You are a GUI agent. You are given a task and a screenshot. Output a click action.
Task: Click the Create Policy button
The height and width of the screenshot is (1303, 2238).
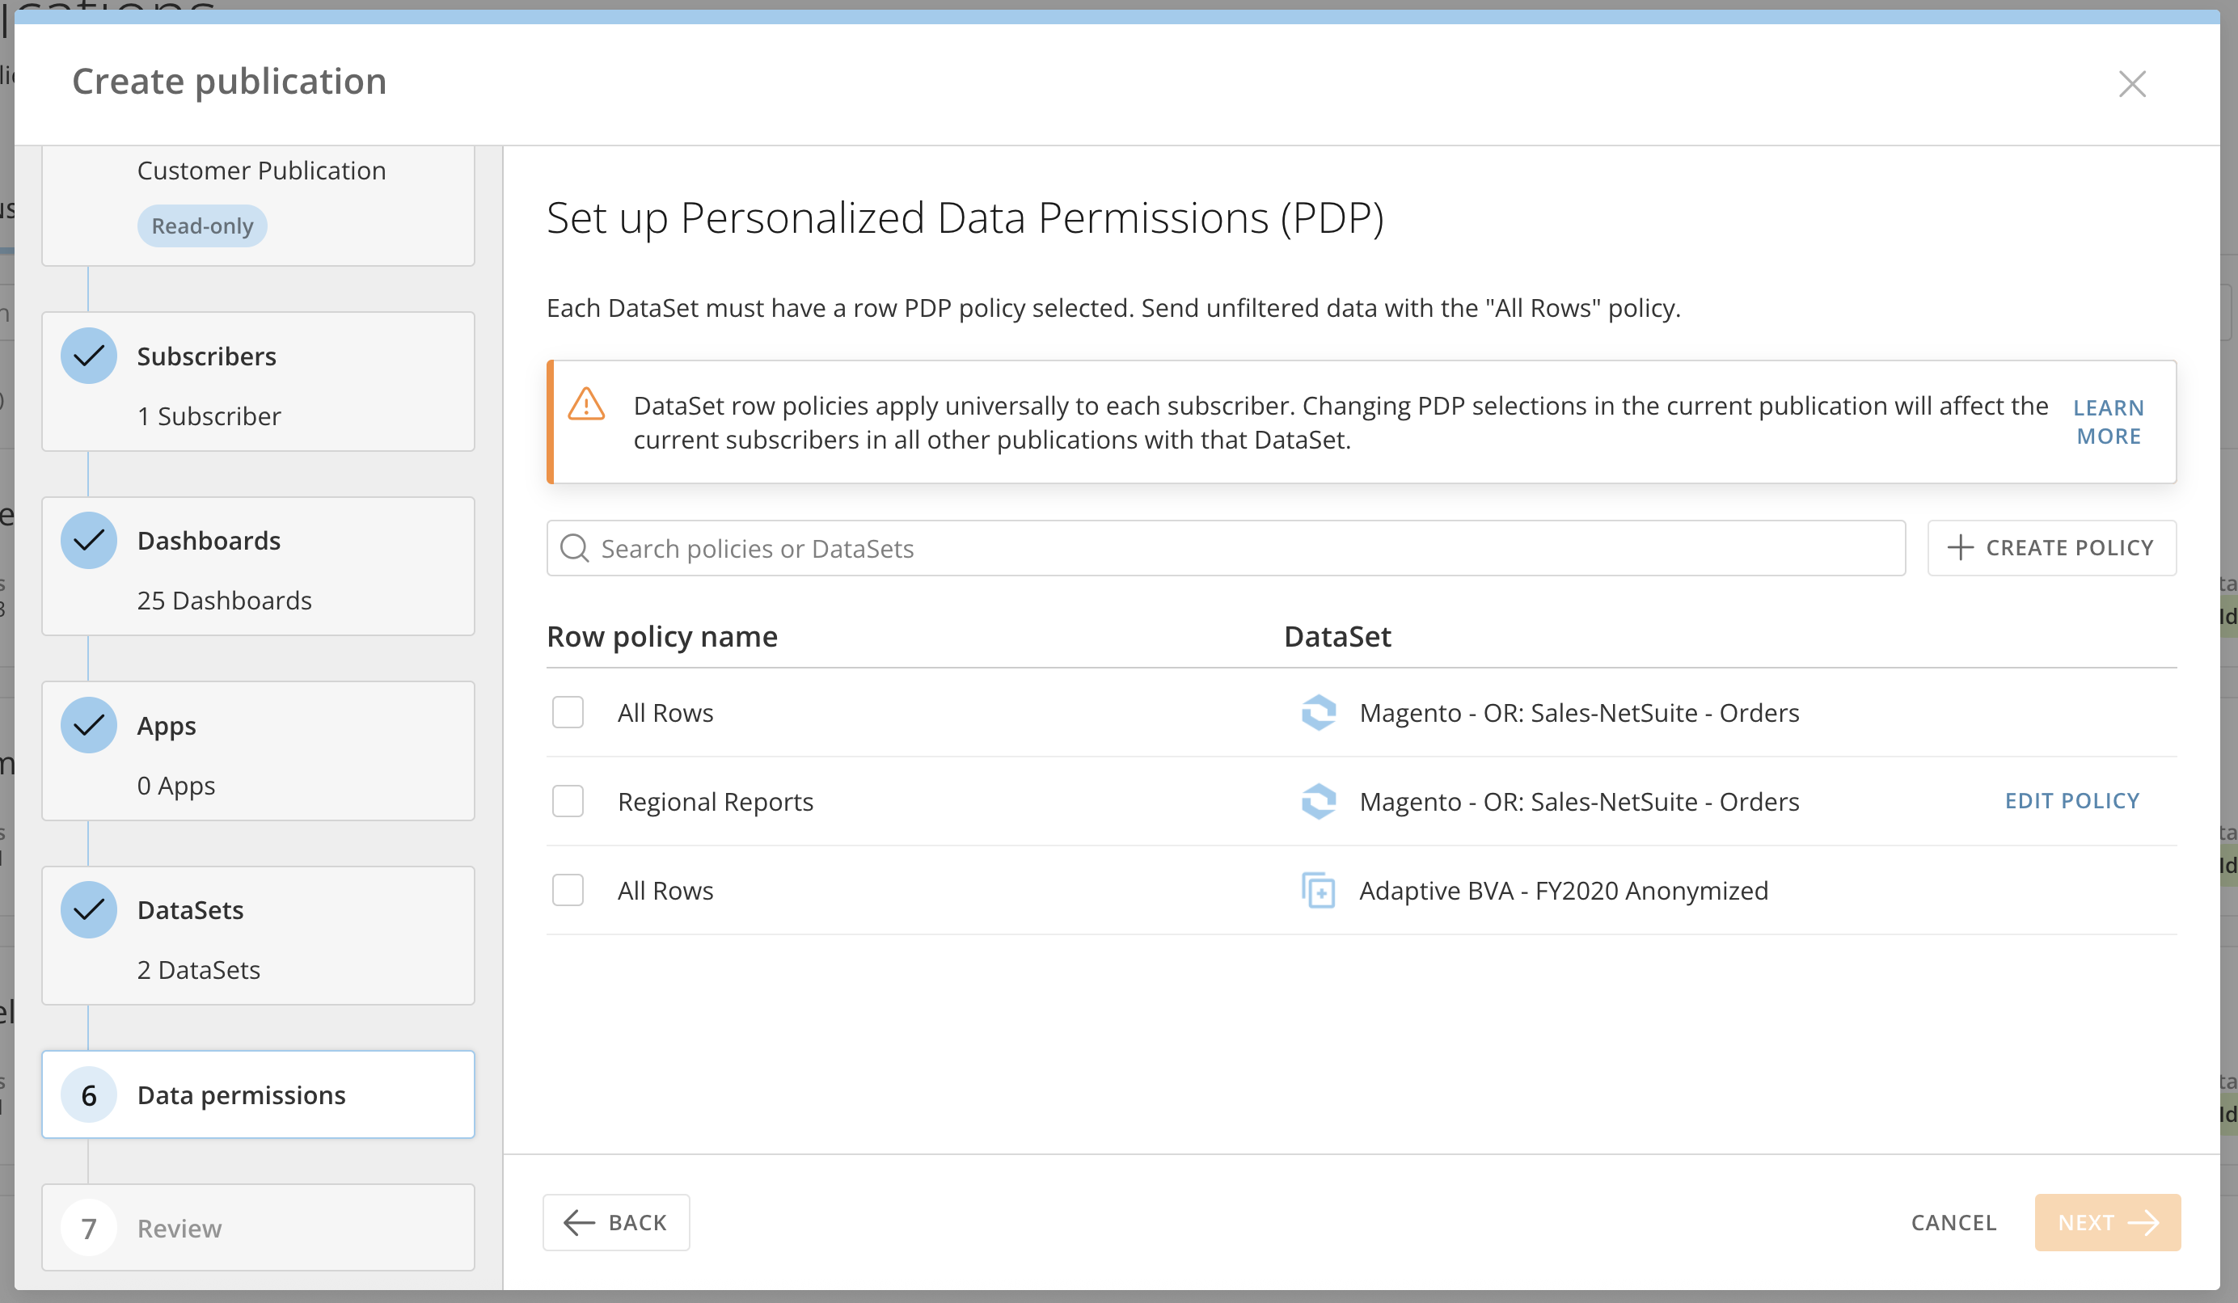(x=2051, y=548)
